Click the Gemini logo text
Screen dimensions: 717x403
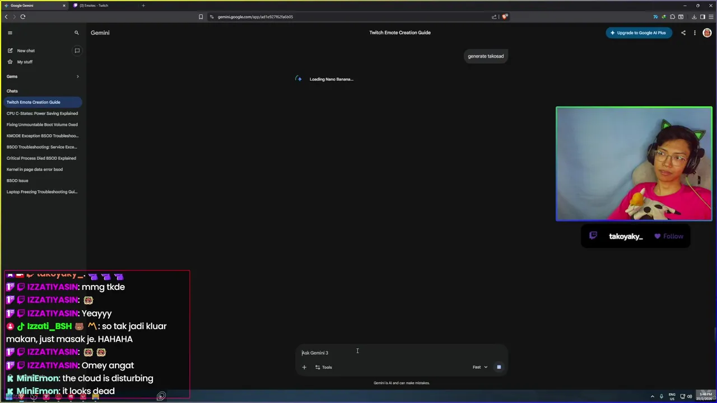coord(100,32)
